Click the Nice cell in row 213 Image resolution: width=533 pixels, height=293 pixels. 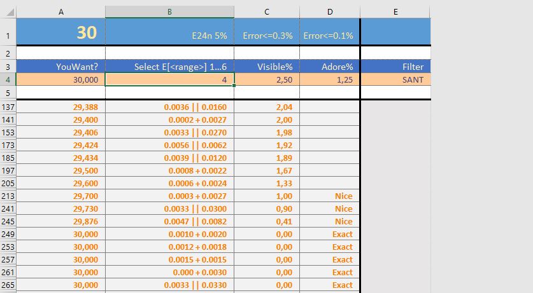(330, 196)
